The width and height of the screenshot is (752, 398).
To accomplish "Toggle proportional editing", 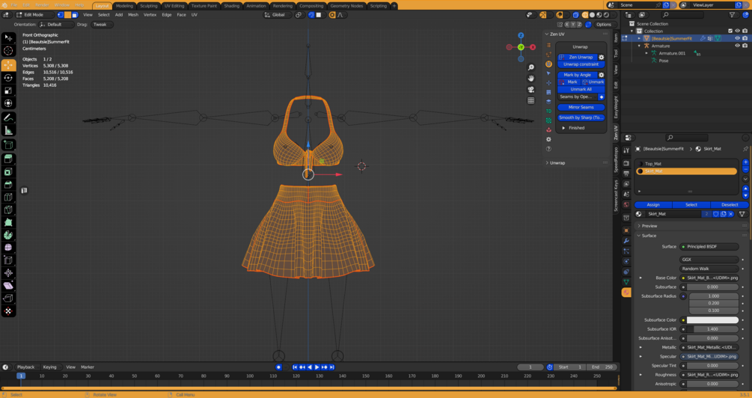I will [x=332, y=15].
